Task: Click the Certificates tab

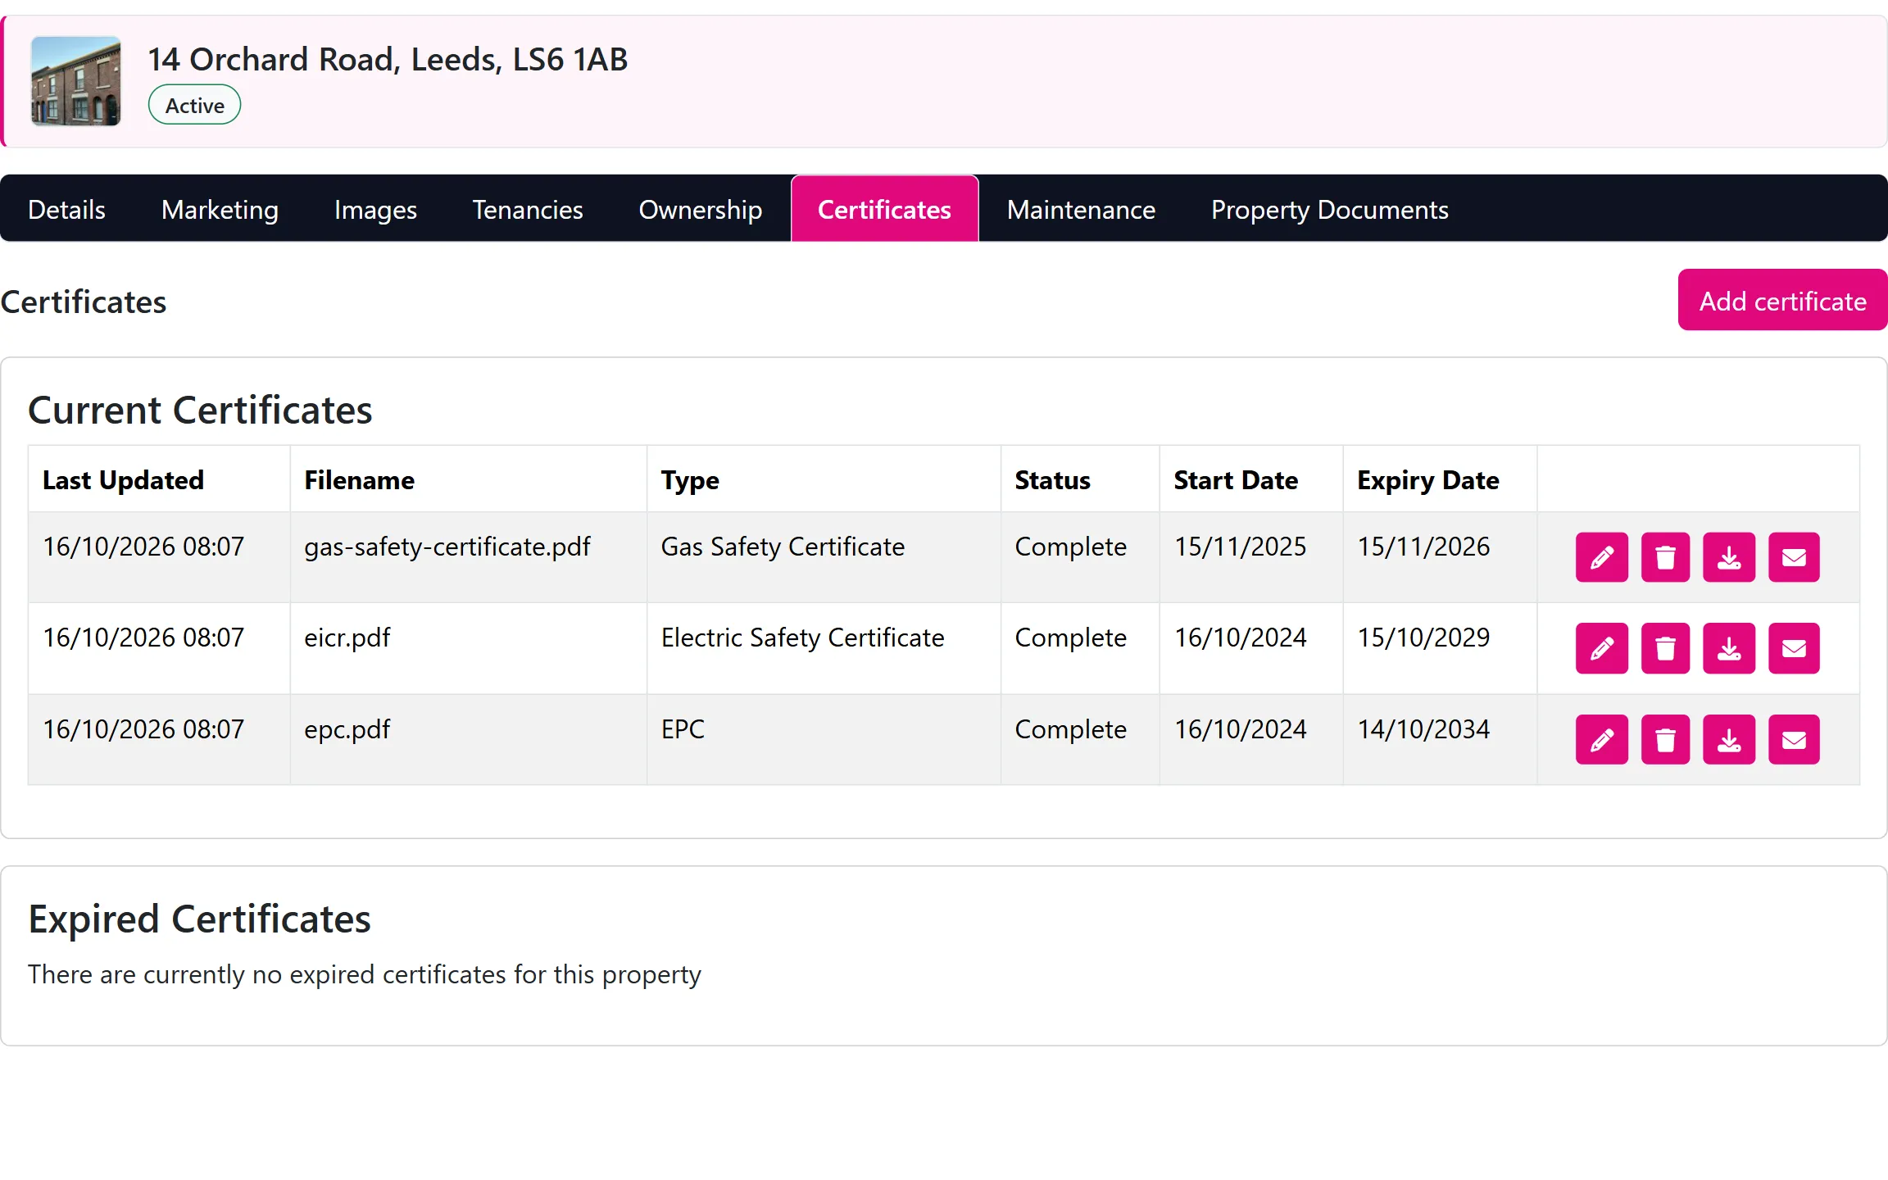Action: [x=884, y=210]
